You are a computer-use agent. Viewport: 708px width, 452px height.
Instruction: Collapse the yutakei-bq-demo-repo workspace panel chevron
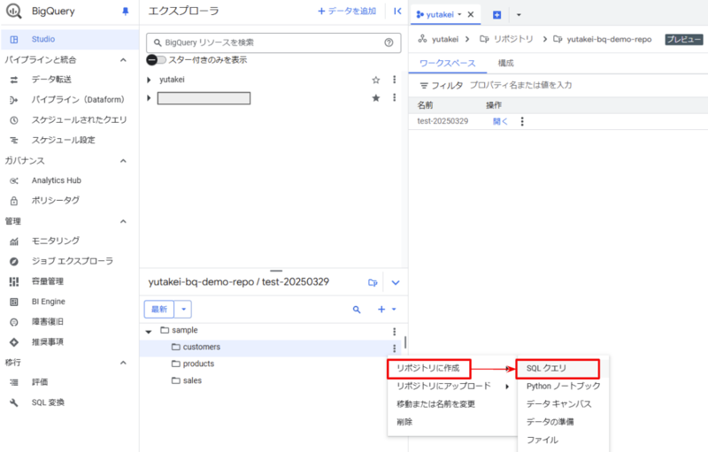coord(396,283)
